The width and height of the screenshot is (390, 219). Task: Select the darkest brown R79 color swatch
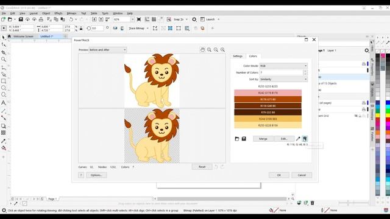point(268,112)
